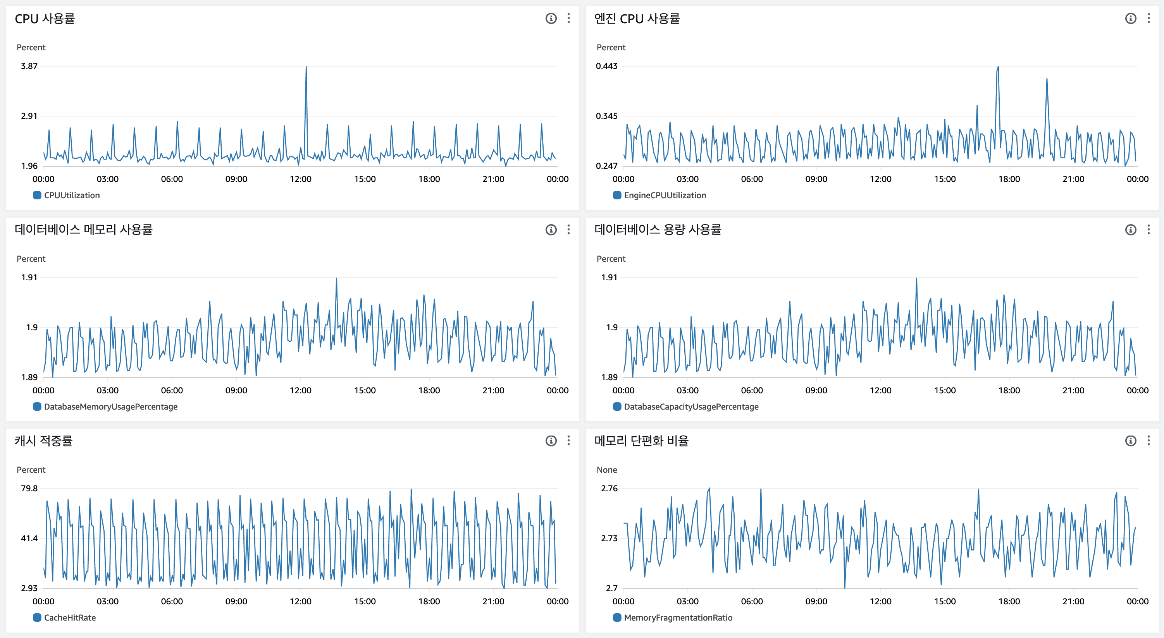Open three-dot menu of 엔진 CPU 사용률 widget
1164x638 pixels.
1148,19
